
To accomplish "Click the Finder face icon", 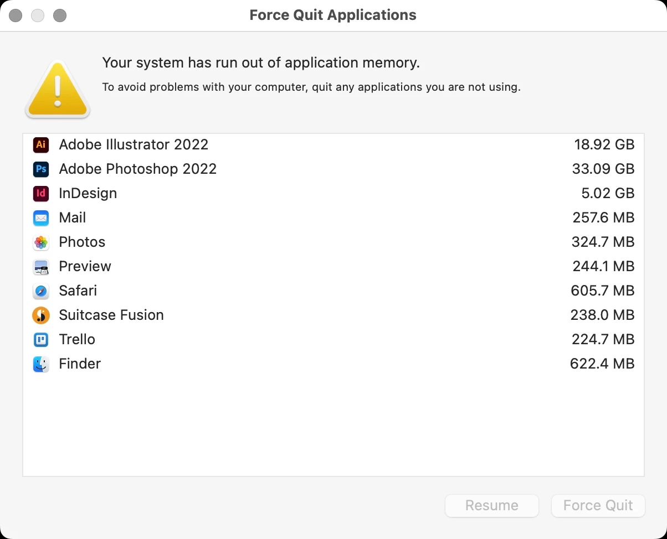I will (41, 364).
